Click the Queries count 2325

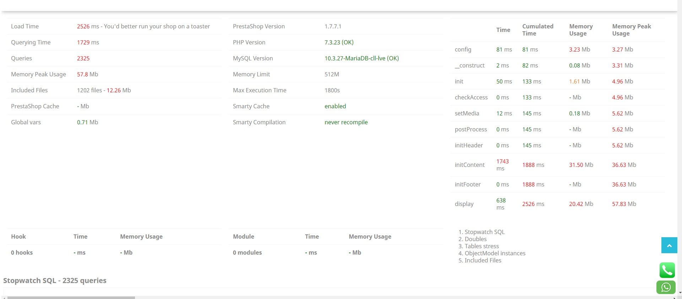pyautogui.click(x=83, y=58)
